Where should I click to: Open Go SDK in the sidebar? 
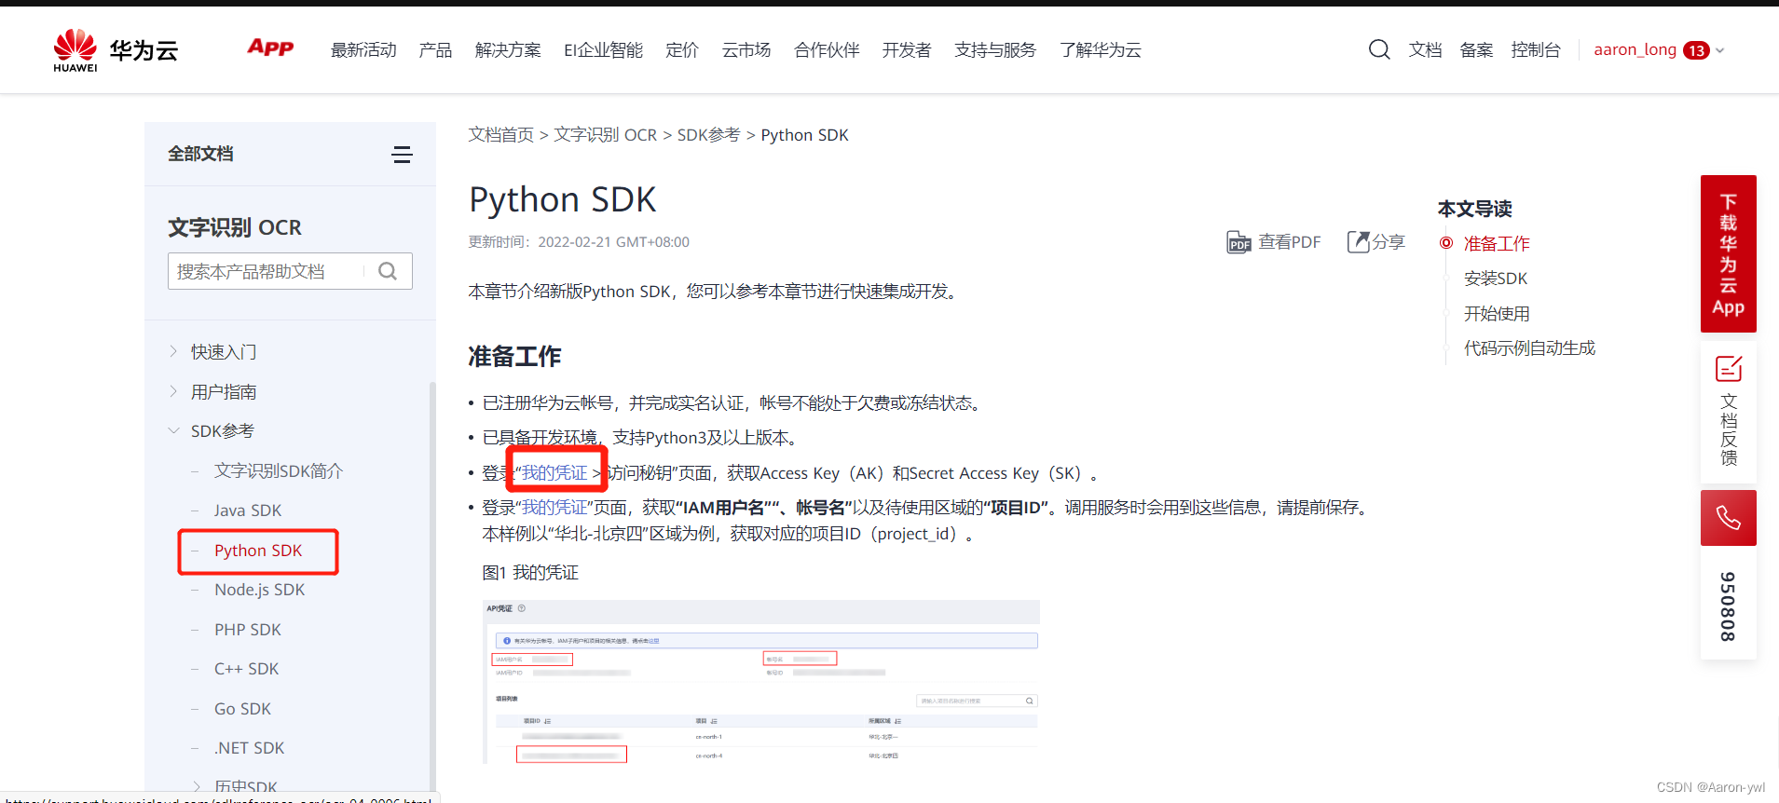pyautogui.click(x=242, y=709)
